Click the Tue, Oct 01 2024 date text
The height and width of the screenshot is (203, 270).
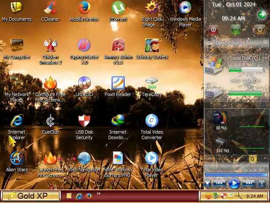click(234, 4)
